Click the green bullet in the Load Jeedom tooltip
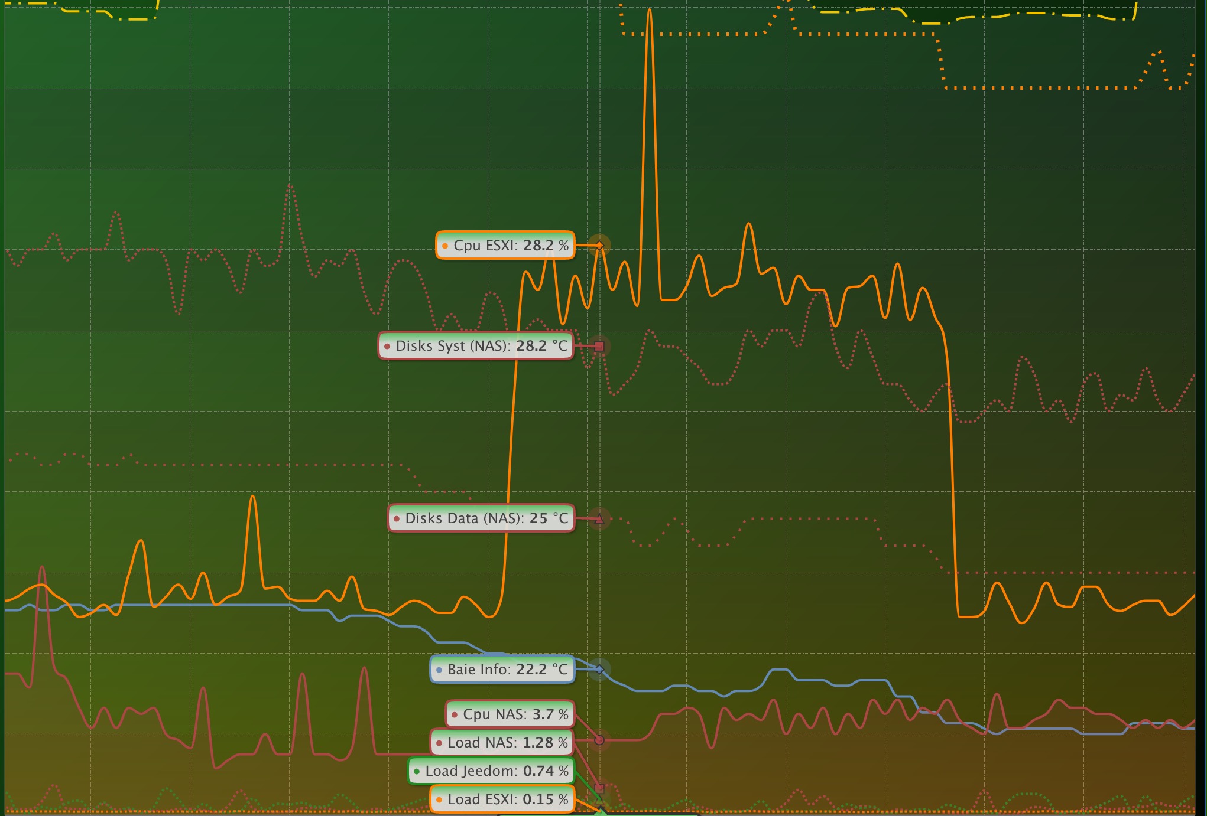The width and height of the screenshot is (1207, 816). [417, 772]
